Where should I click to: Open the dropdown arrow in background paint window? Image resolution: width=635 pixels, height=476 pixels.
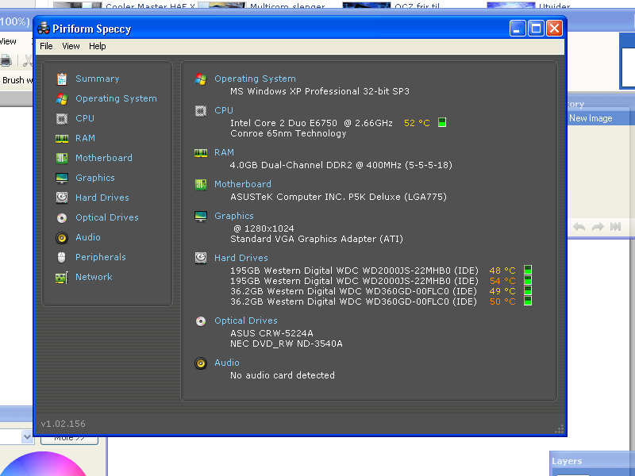pos(27,437)
